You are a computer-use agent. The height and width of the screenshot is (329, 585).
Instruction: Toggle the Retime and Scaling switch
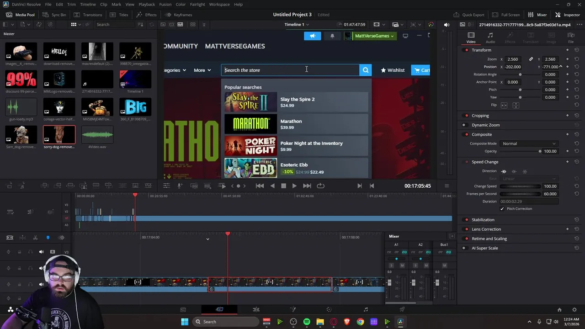point(466,239)
